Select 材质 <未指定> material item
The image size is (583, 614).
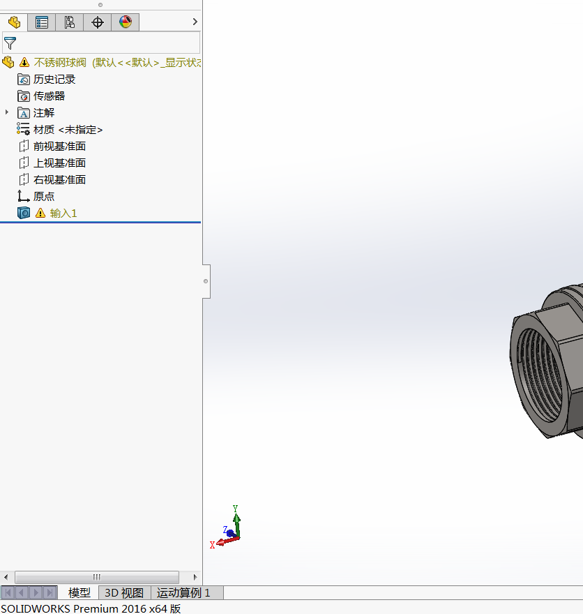[68, 129]
